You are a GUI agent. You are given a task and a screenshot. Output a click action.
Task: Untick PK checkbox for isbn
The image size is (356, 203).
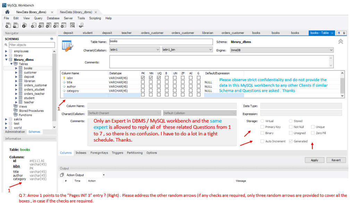143,78
